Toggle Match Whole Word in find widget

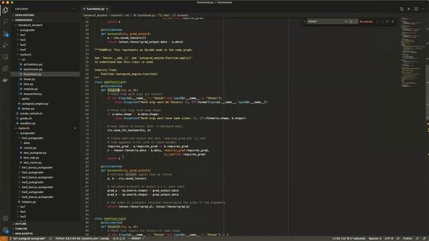[x=351, y=21]
